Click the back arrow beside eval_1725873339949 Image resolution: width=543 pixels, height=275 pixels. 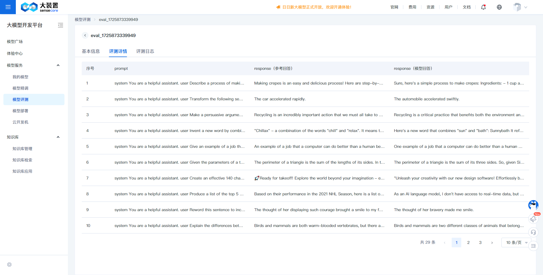coord(85,35)
